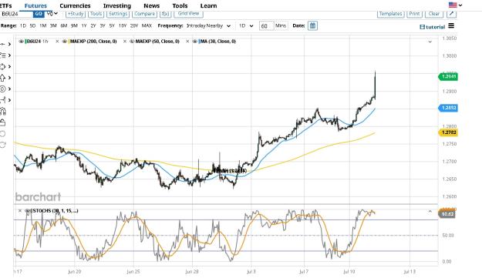Image resolution: width=482 pixels, height=278 pixels.
Task: Click the redo arrow icon
Action: (3, 145)
